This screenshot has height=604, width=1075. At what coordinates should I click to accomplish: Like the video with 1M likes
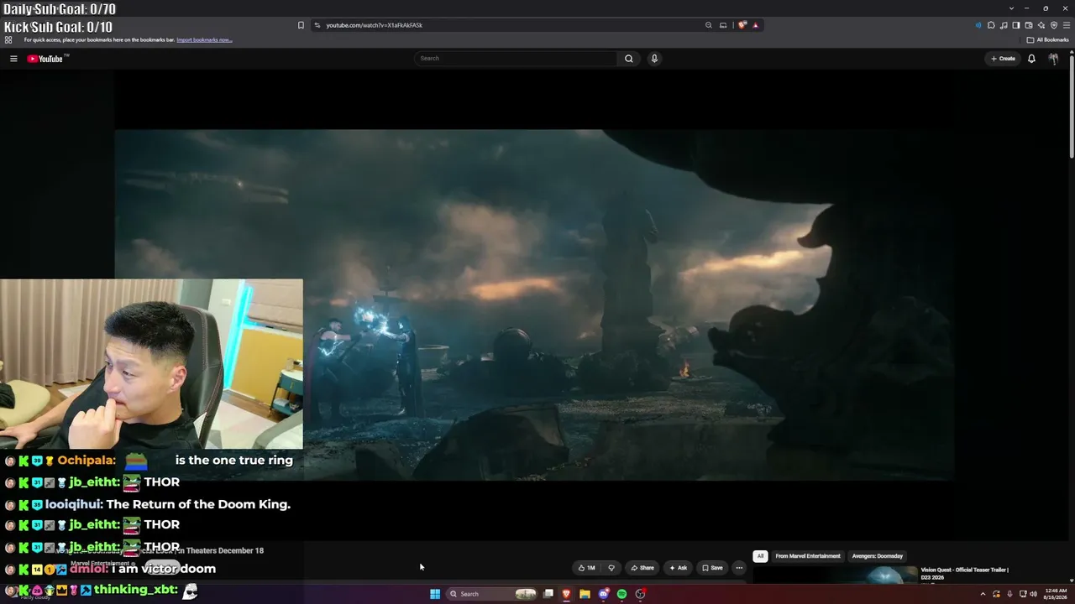(x=587, y=568)
